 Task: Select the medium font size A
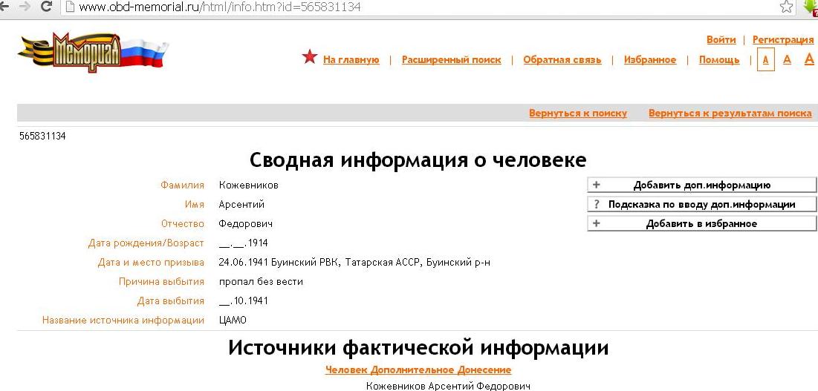(787, 59)
